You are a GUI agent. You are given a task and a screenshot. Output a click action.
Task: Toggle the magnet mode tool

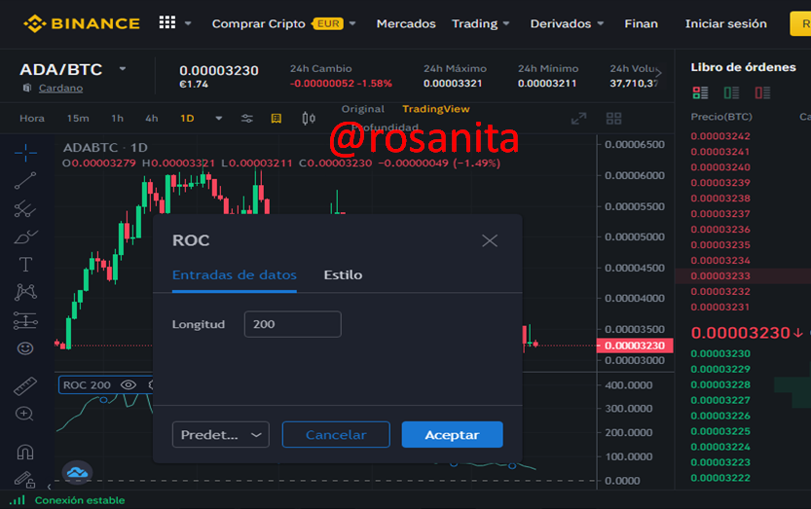[25, 453]
